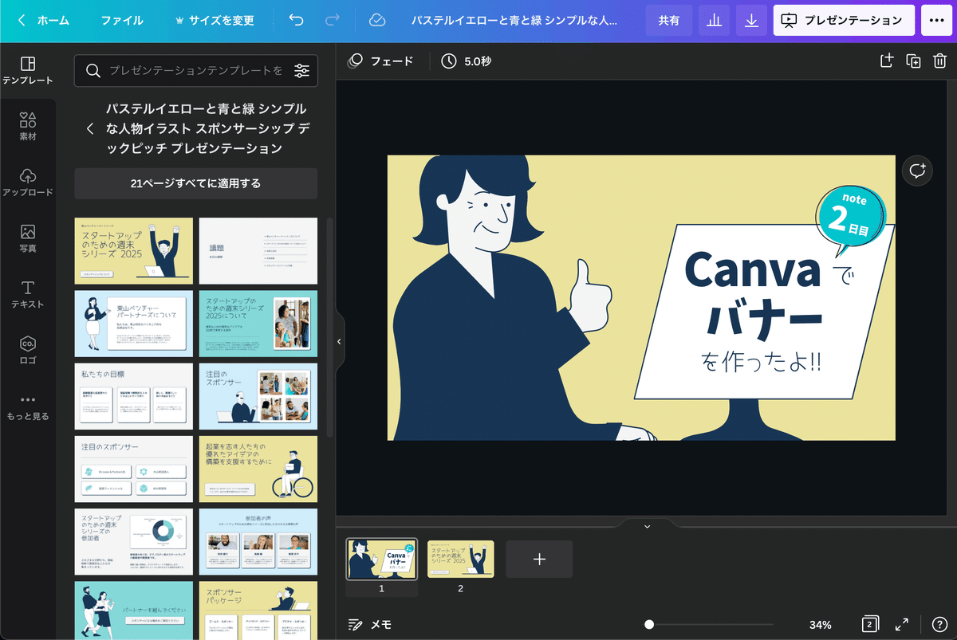This screenshot has height=640, width=957.
Task: Select 注目のスポンサー photo grid template
Action: point(258,396)
